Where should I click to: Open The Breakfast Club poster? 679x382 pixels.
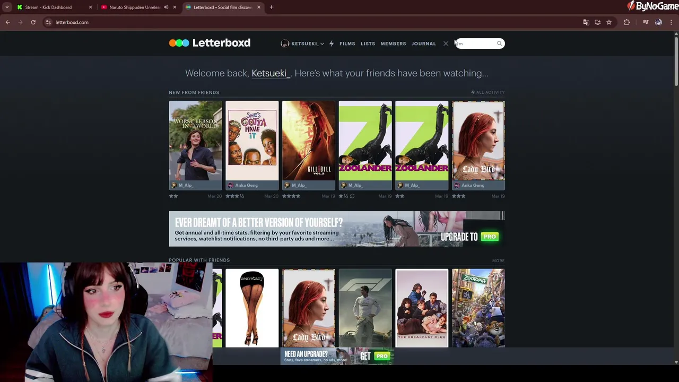click(422, 308)
